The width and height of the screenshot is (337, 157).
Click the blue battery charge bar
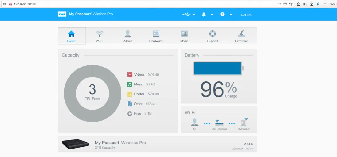point(217,68)
